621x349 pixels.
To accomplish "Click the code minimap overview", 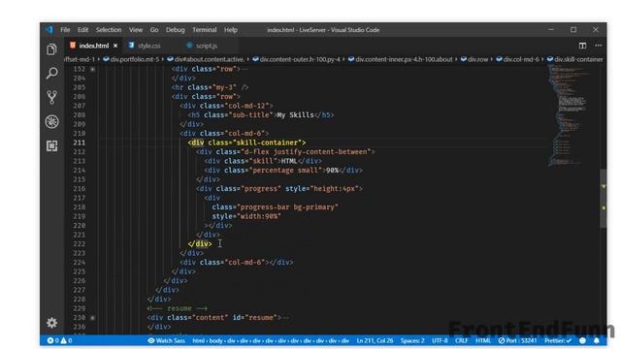I will click(x=571, y=114).
